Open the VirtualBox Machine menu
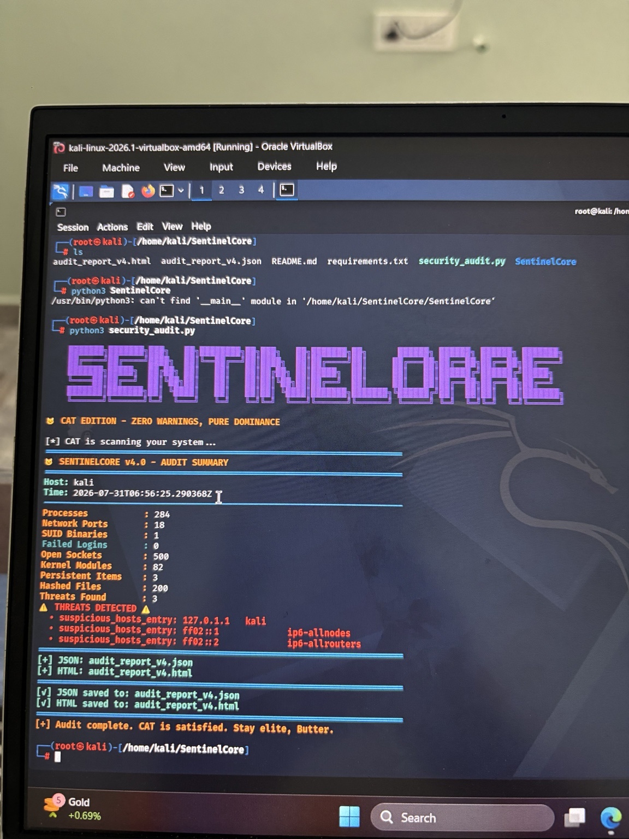Image resolution: width=629 pixels, height=839 pixels. click(121, 168)
